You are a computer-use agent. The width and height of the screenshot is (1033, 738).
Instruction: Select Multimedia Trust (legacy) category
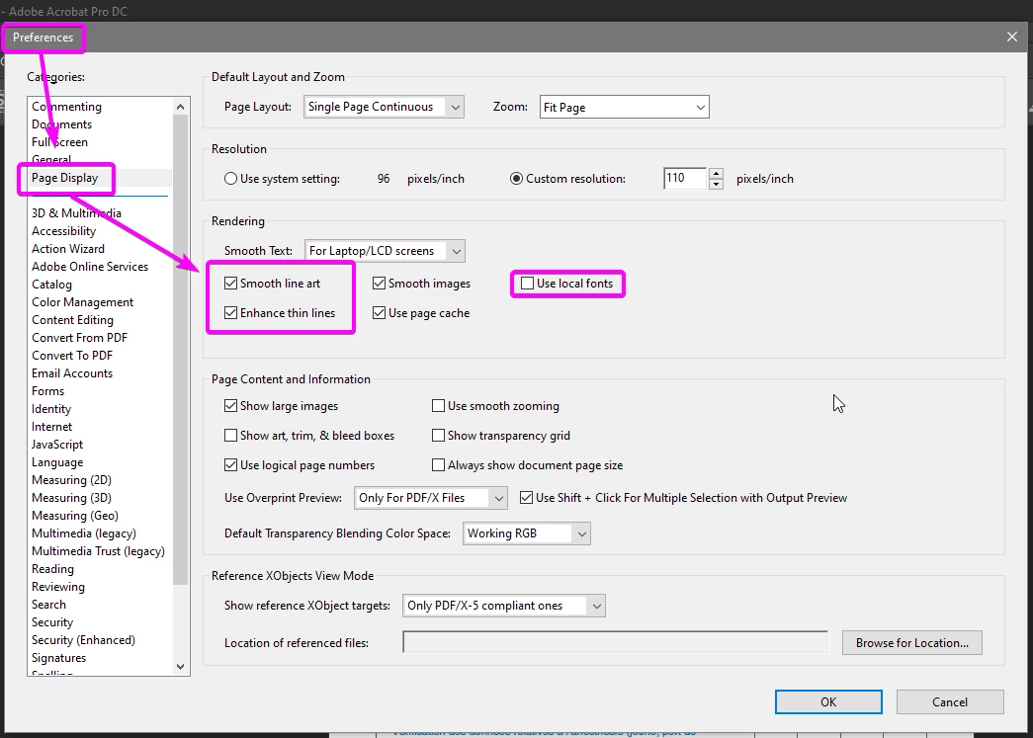coord(98,551)
